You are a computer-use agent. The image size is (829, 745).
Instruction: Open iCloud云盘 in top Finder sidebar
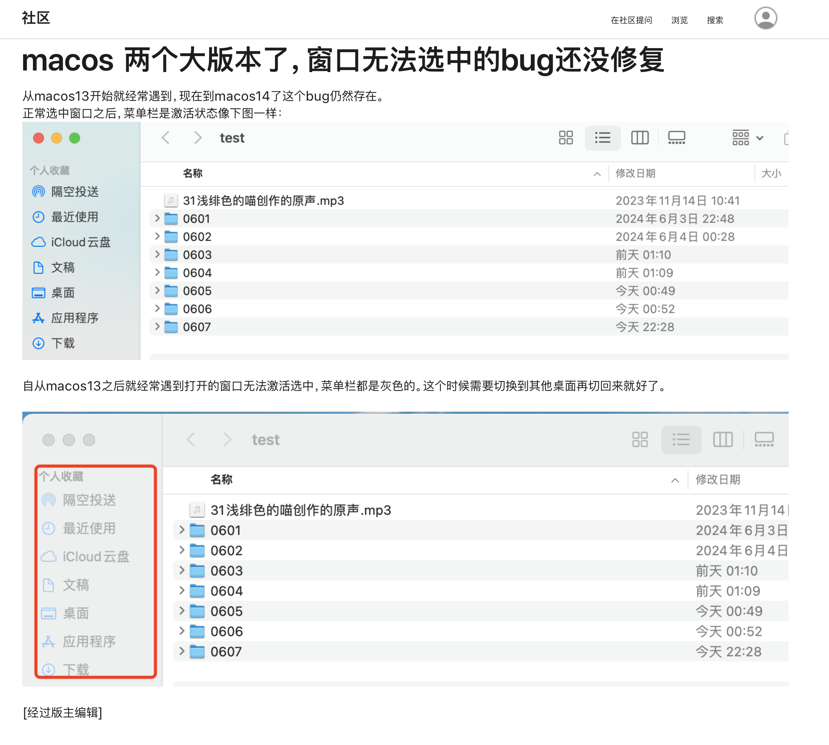(80, 242)
